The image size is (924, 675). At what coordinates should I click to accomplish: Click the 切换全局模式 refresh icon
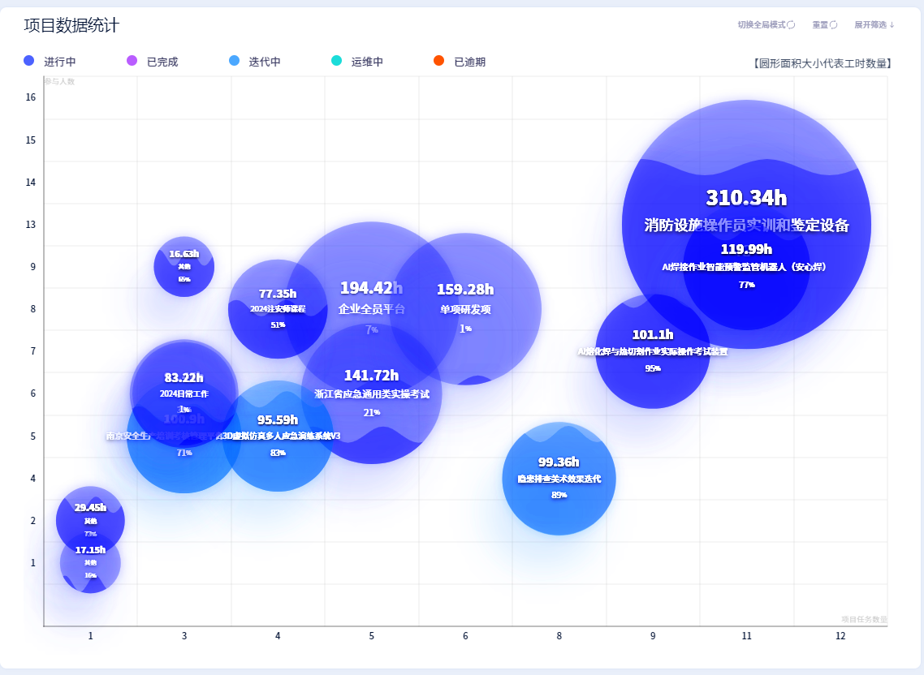(x=792, y=24)
